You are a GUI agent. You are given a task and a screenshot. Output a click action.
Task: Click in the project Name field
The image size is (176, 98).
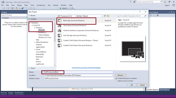pos(79,72)
